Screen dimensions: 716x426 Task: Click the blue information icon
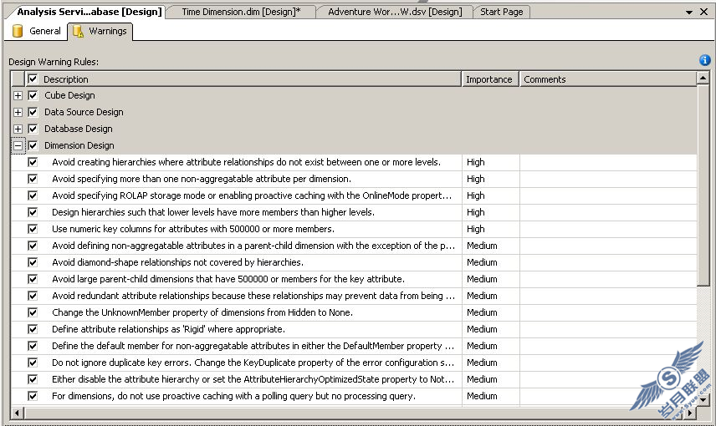tap(704, 60)
